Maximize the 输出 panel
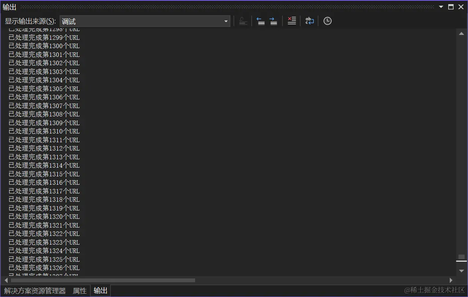The height and width of the screenshot is (297, 468). coord(451,7)
